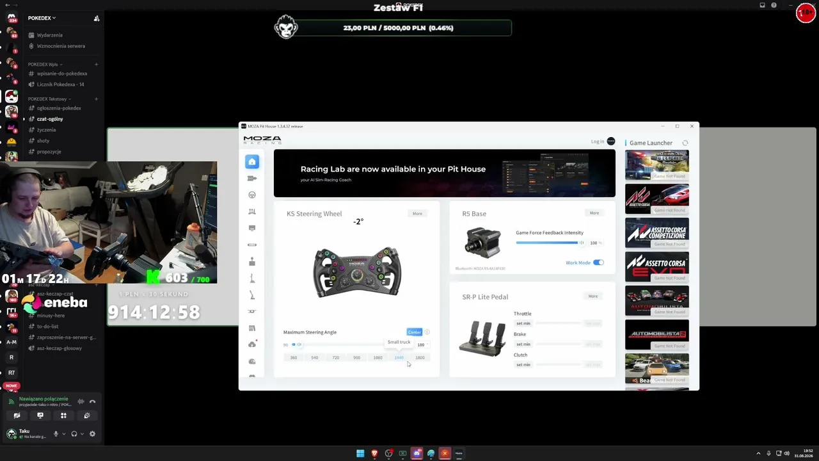Share your screen in Discord voice panel
This screenshot has height=461, width=819.
click(40, 416)
